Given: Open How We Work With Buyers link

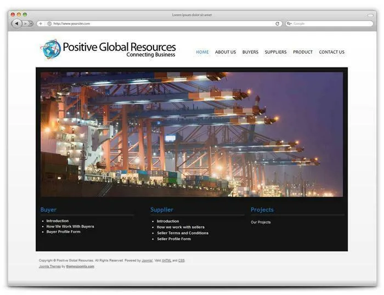Looking at the screenshot, I should [70, 226].
